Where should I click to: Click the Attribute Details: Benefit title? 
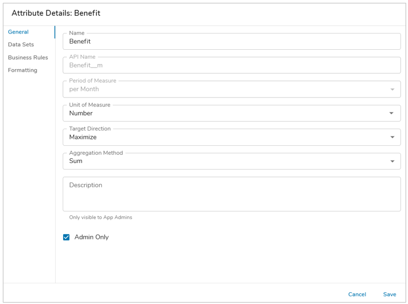coord(56,13)
